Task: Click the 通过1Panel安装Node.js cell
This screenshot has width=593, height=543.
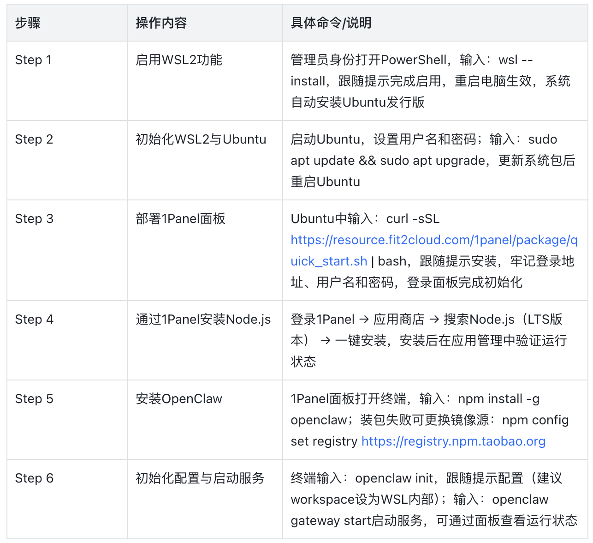Action: [x=203, y=320]
